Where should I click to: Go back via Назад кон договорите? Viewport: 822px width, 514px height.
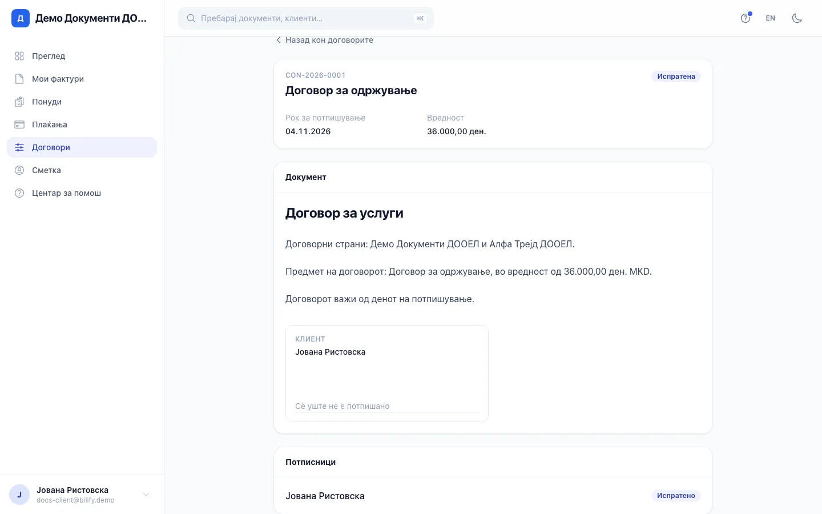coord(324,40)
